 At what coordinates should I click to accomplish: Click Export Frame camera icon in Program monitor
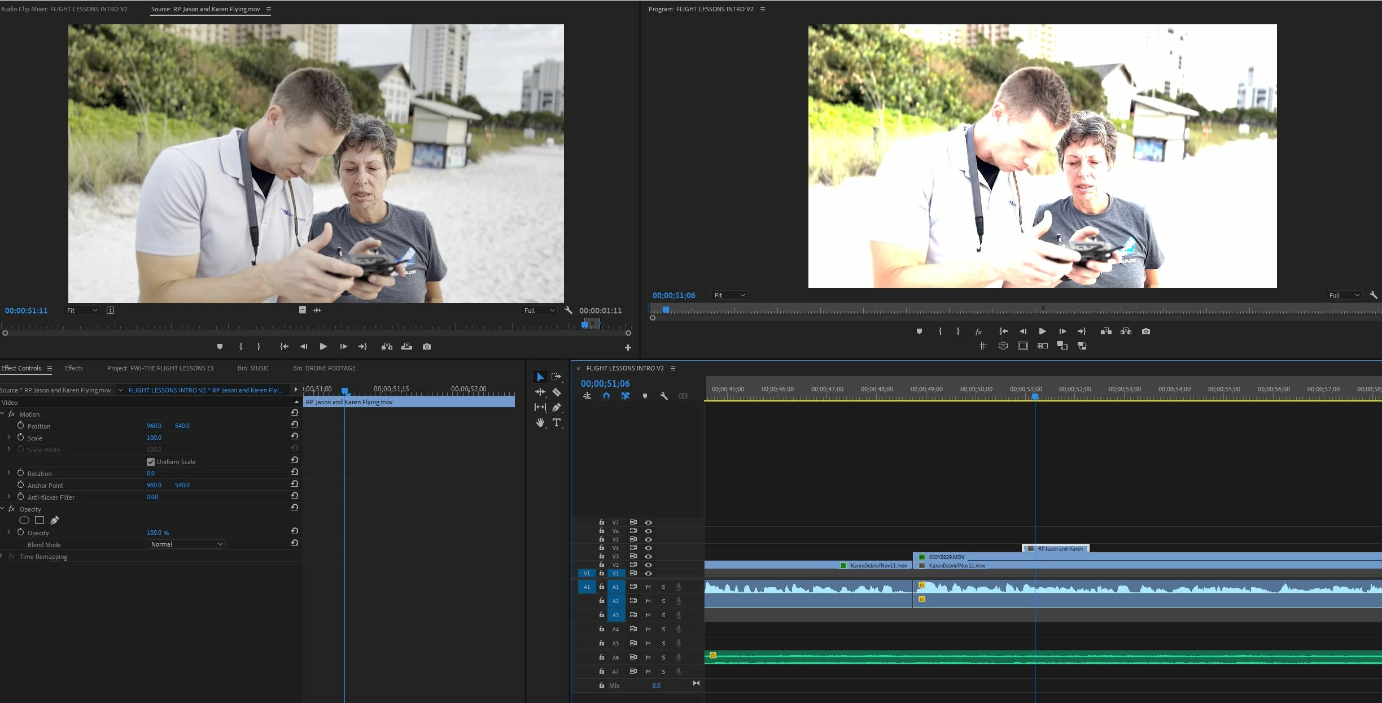(x=1145, y=331)
